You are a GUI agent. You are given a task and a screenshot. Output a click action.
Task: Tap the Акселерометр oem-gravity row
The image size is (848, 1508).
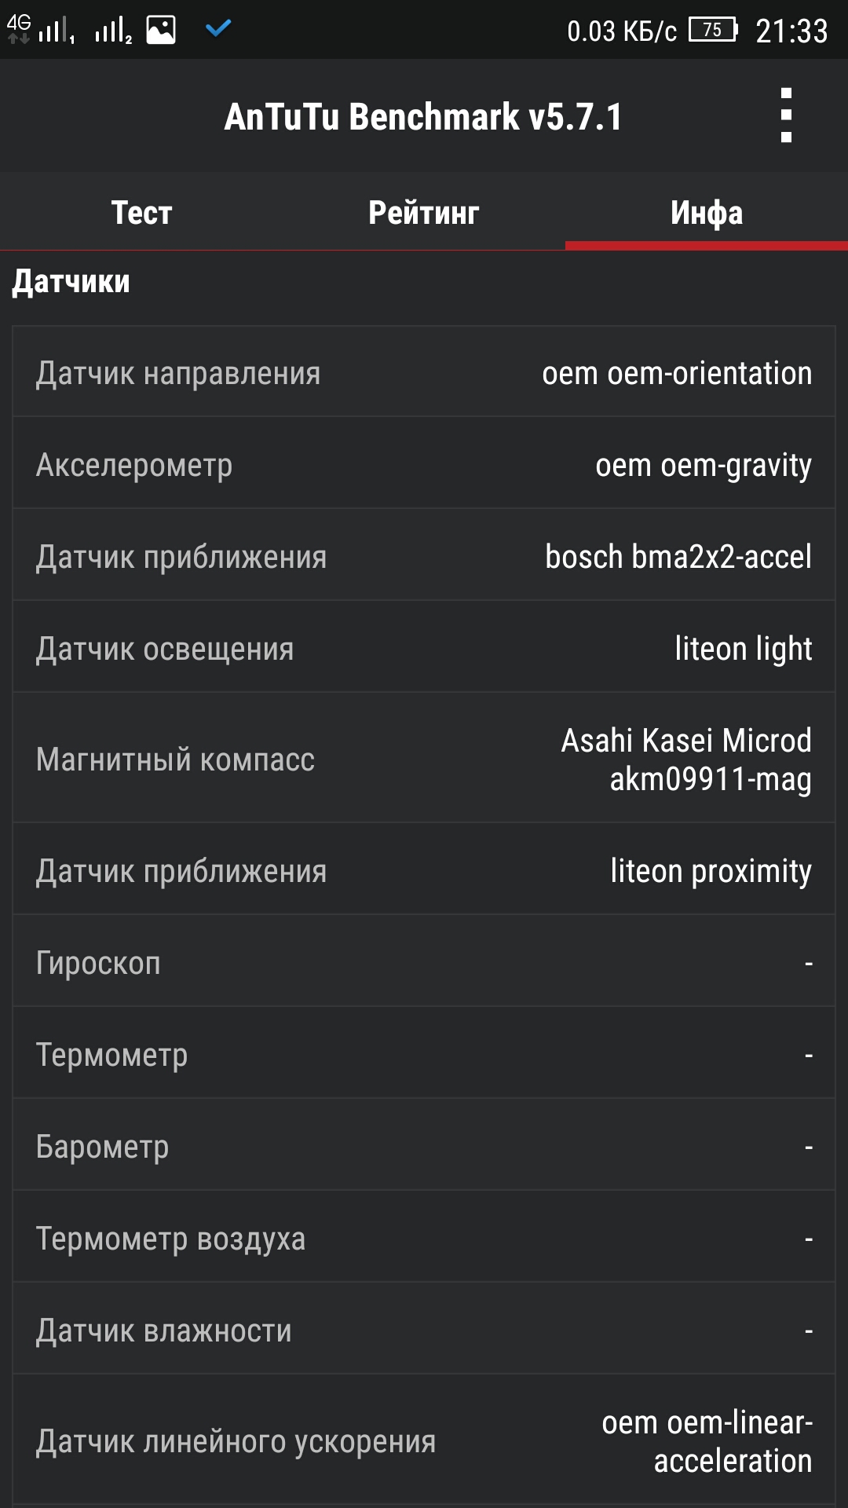(424, 464)
